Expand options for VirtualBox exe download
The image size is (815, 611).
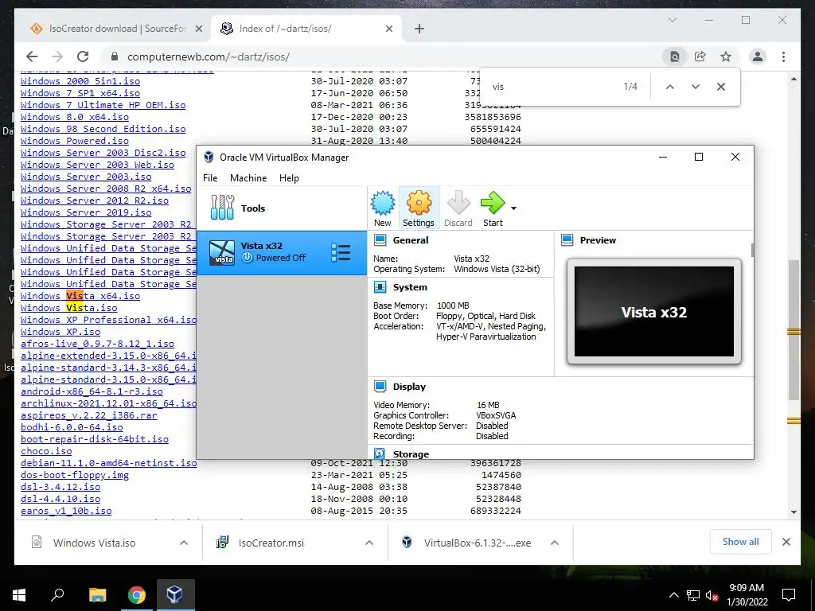[x=555, y=543]
